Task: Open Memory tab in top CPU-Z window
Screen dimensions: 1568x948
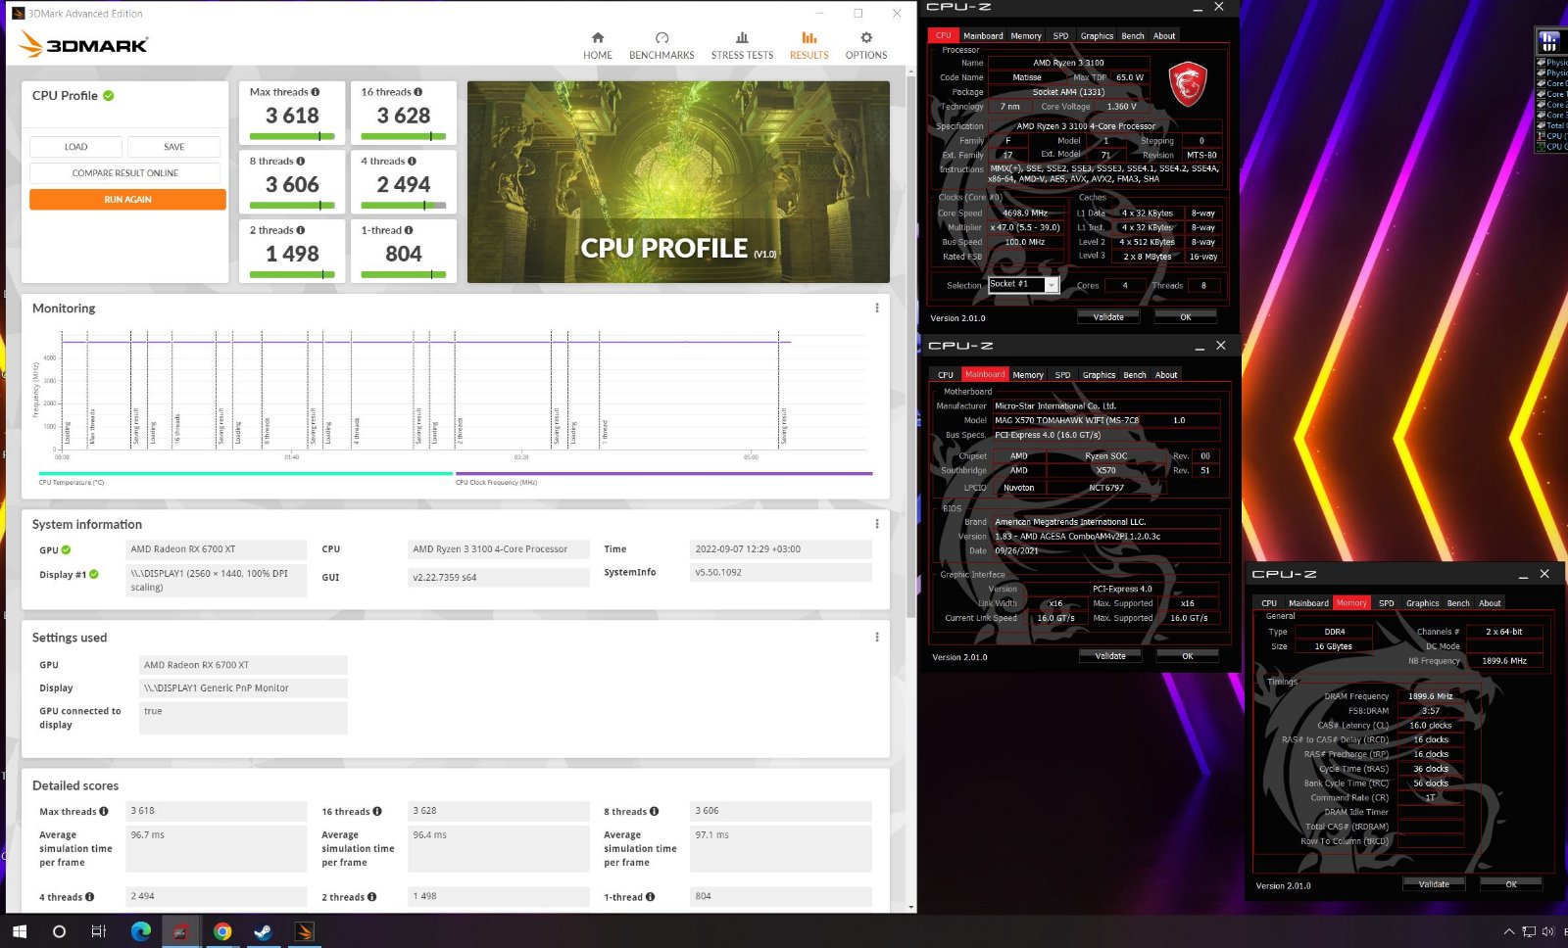Action: (x=1026, y=35)
